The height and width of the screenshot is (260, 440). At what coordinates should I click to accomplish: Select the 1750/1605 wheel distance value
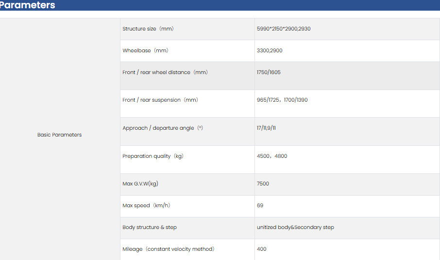269,72
